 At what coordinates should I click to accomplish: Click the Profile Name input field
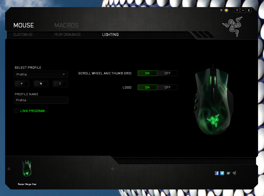point(41,100)
